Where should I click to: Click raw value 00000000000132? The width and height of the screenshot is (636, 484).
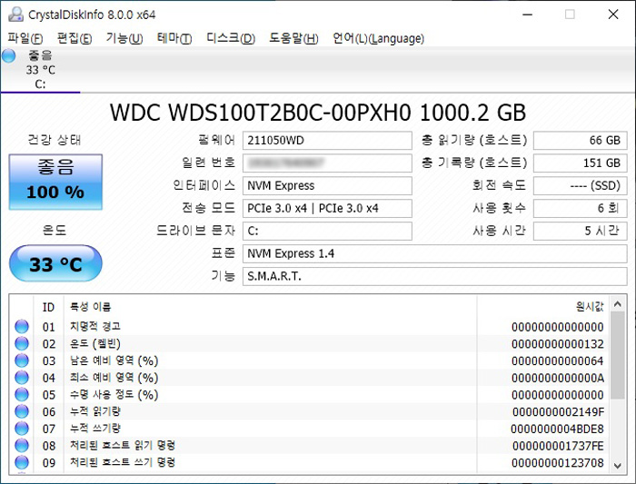click(x=557, y=344)
